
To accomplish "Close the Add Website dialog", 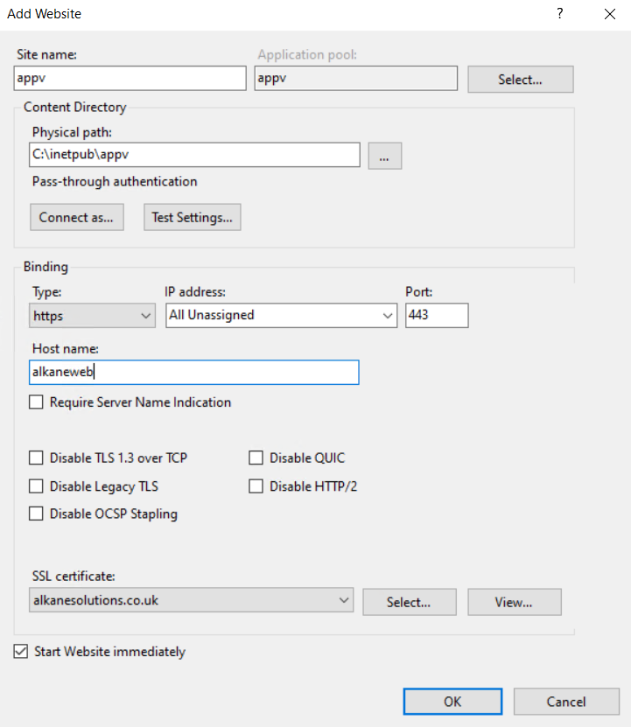I will [x=610, y=14].
